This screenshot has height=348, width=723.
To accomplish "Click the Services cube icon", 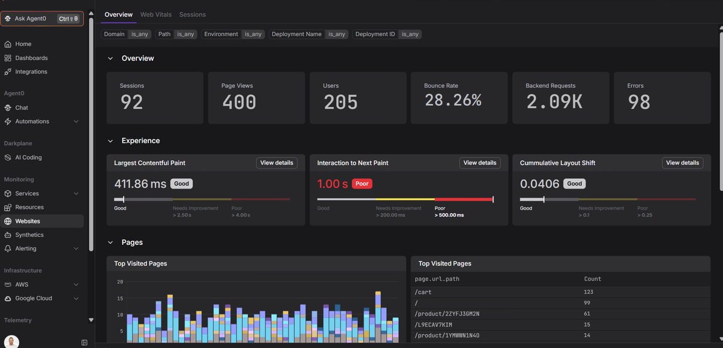I will 8,194.
